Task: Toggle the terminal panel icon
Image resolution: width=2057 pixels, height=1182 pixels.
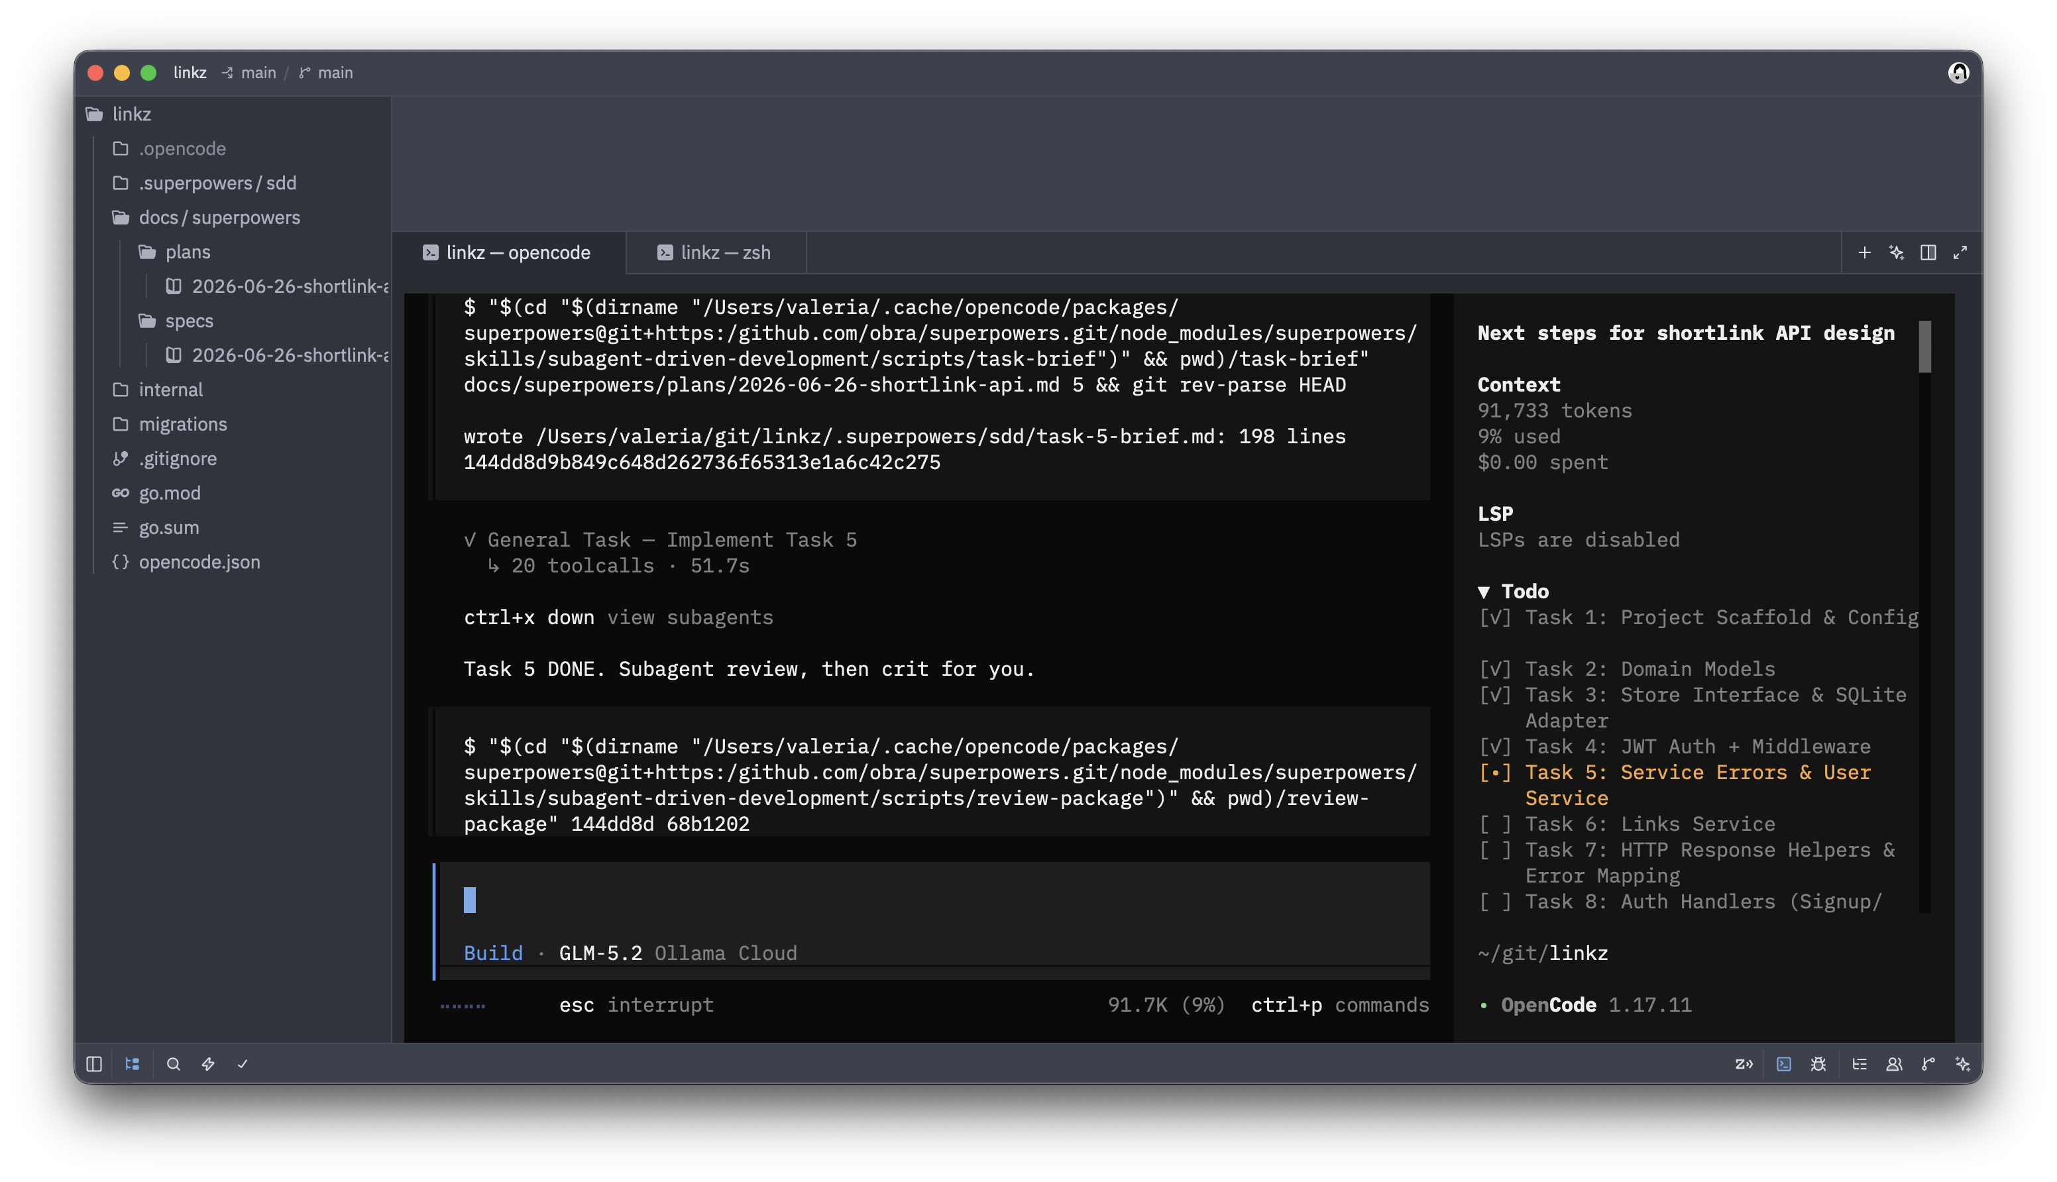Action: 1783,1063
